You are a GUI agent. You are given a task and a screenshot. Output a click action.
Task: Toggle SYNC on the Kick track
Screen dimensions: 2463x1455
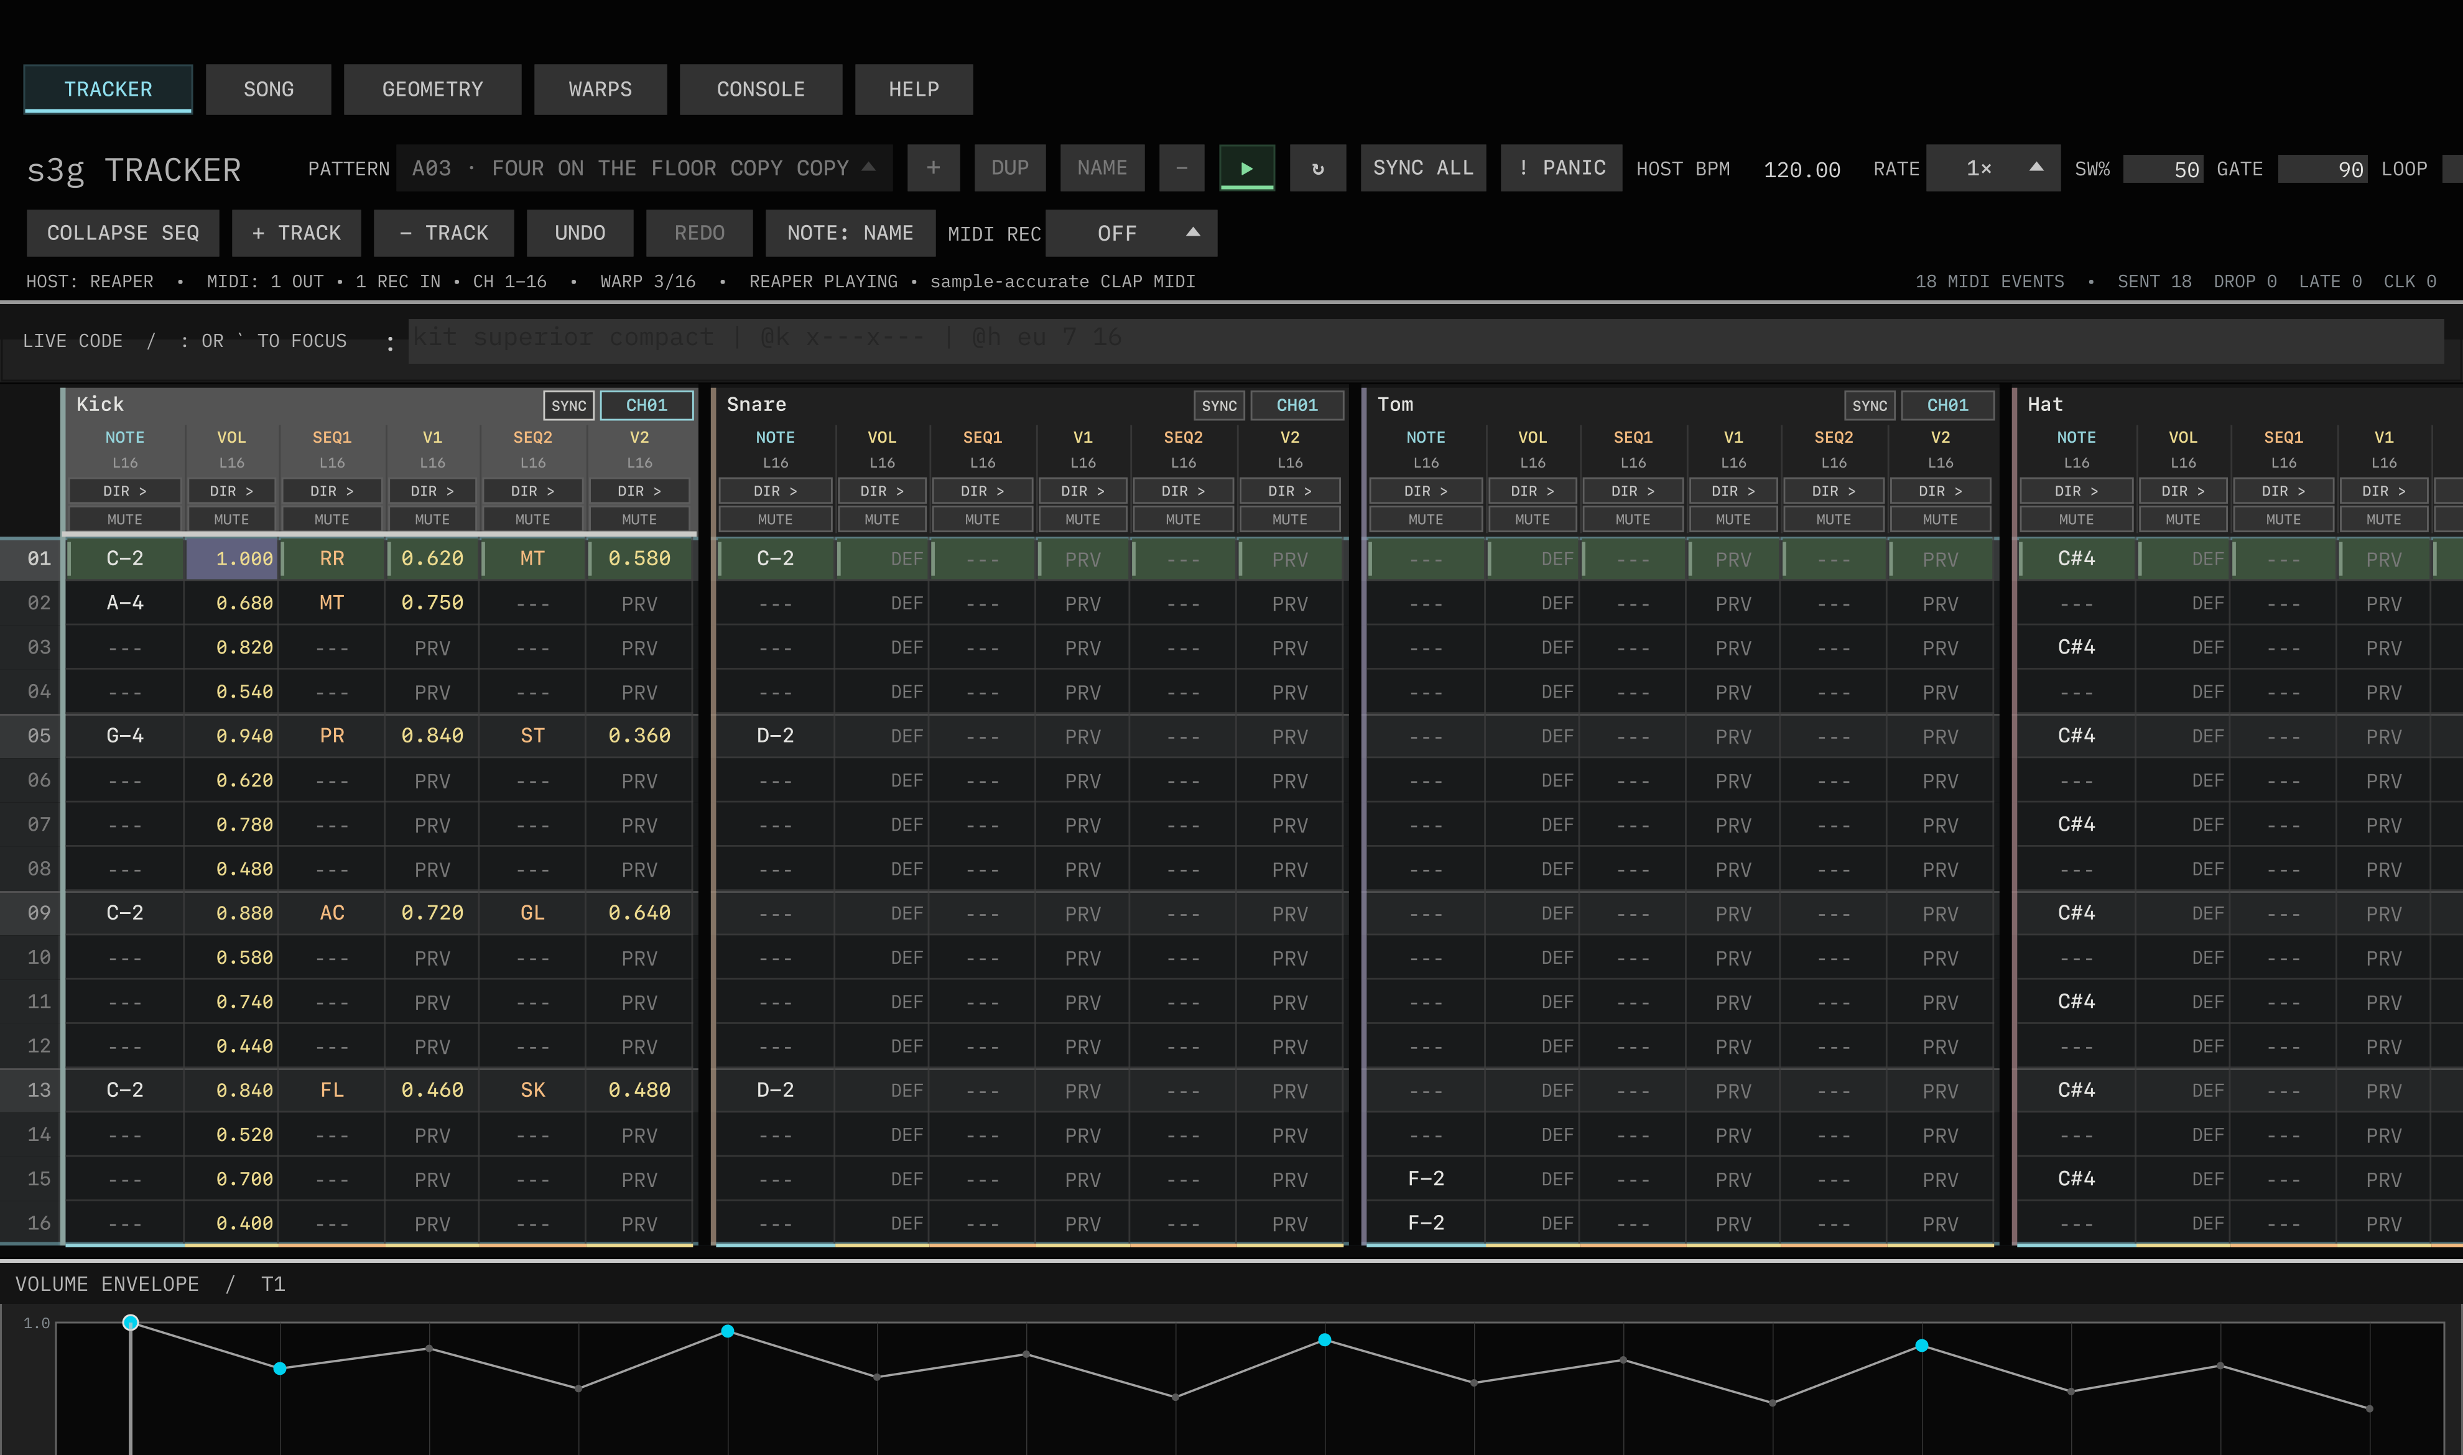(x=568, y=405)
